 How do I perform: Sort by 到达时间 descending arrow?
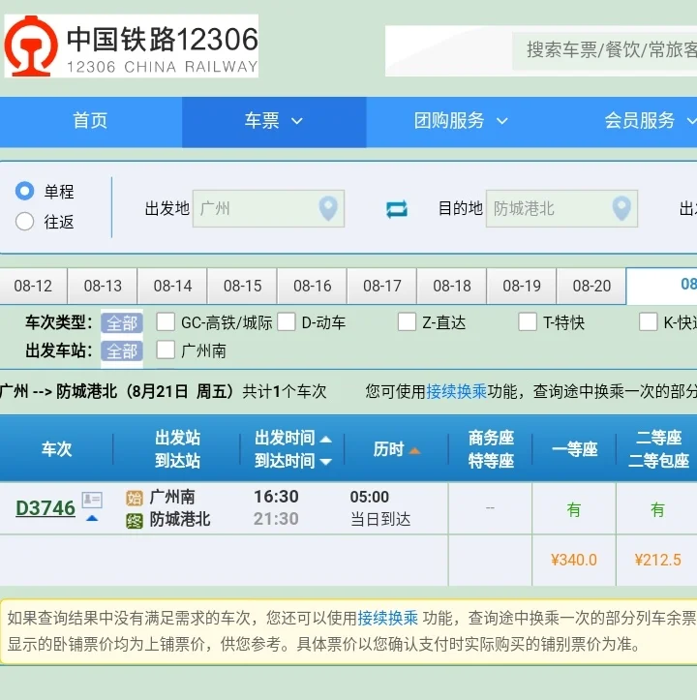326,462
